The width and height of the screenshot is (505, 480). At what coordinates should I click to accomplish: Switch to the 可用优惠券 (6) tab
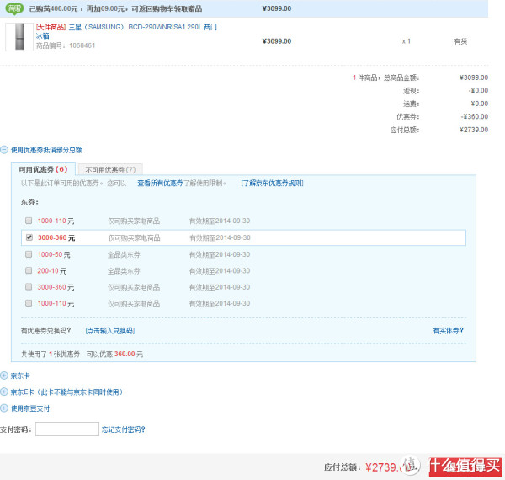pos(43,169)
